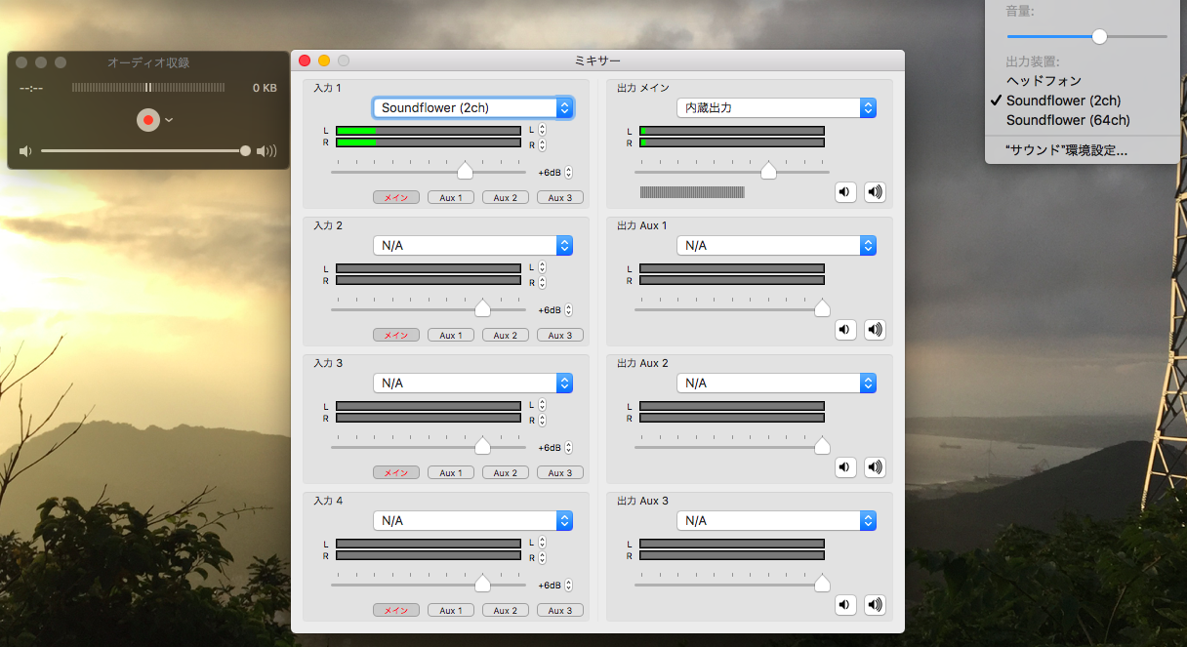
Task: Open 入力 3 N/A device dropdown
Action: (x=472, y=383)
